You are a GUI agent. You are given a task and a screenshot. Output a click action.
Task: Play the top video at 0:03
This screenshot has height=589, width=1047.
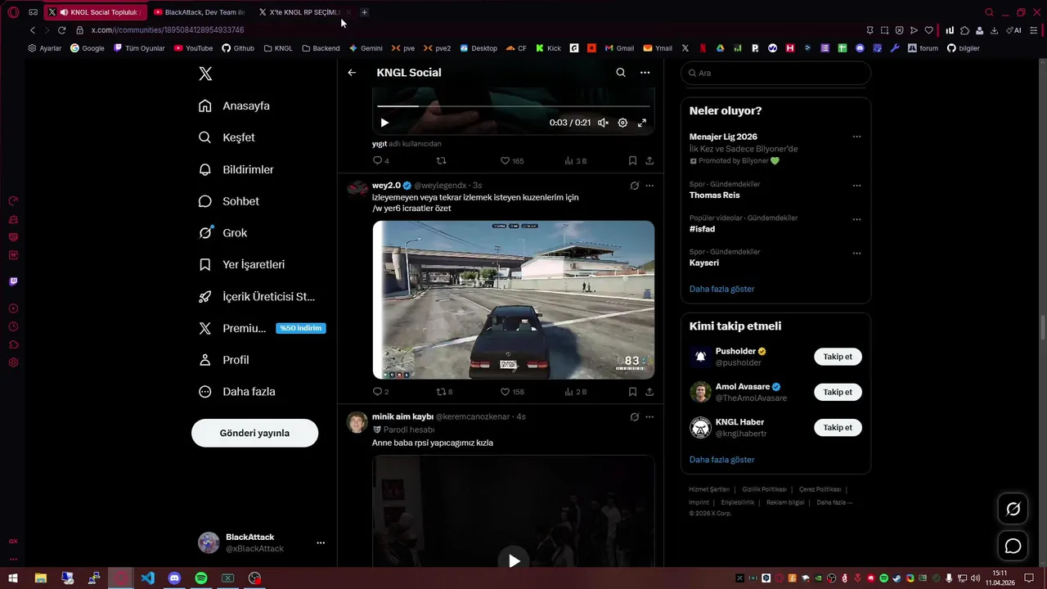click(x=384, y=123)
